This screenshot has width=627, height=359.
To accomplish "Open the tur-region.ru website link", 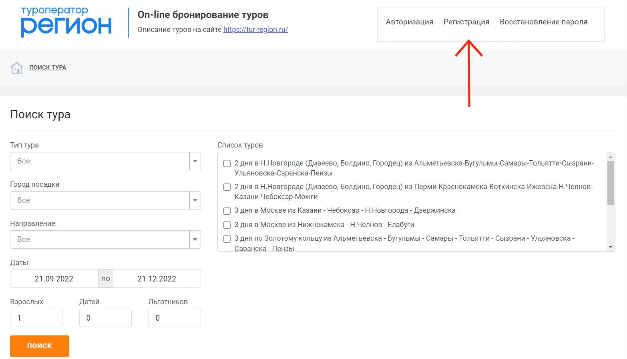I will [255, 30].
